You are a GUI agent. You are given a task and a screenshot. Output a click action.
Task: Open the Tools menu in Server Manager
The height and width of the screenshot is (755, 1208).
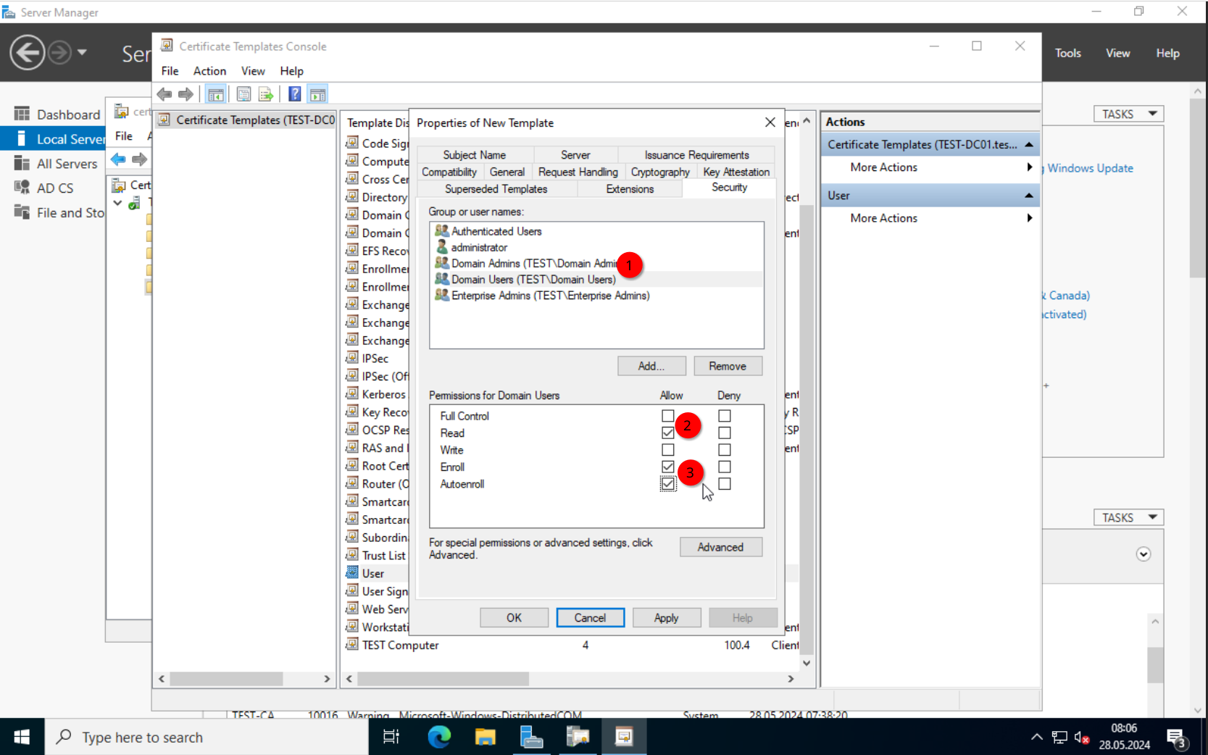click(1067, 53)
